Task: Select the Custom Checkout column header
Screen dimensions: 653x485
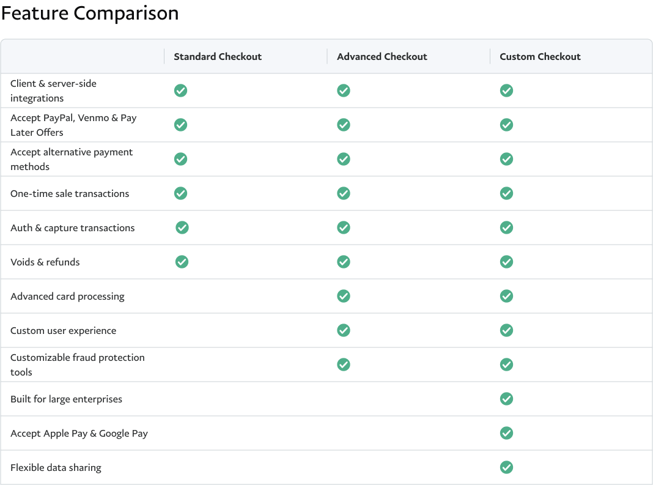Action: pyautogui.click(x=540, y=56)
